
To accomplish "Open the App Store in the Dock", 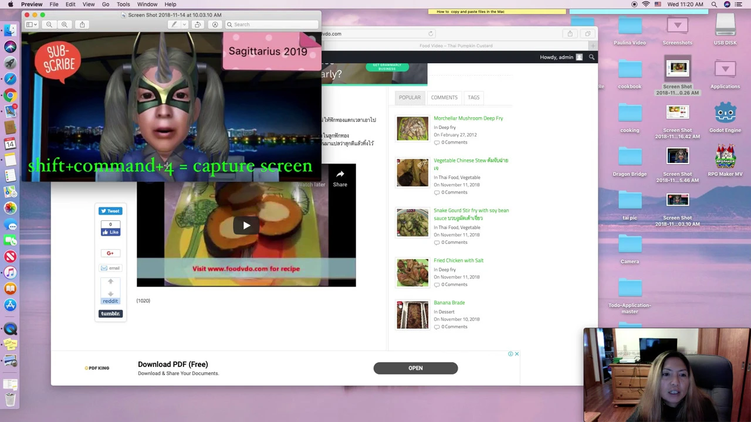I will tap(10, 305).
